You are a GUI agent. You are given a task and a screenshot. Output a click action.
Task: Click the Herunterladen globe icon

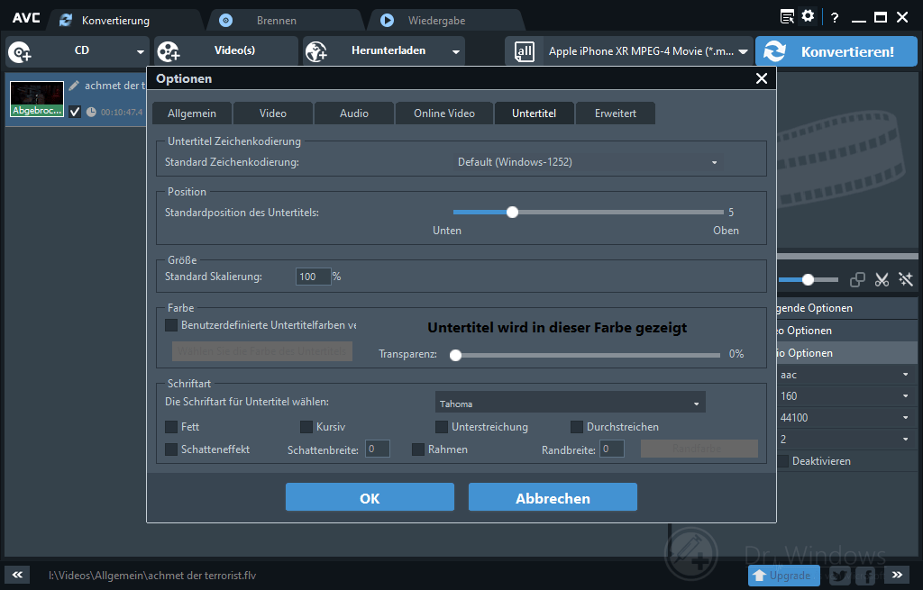[316, 51]
